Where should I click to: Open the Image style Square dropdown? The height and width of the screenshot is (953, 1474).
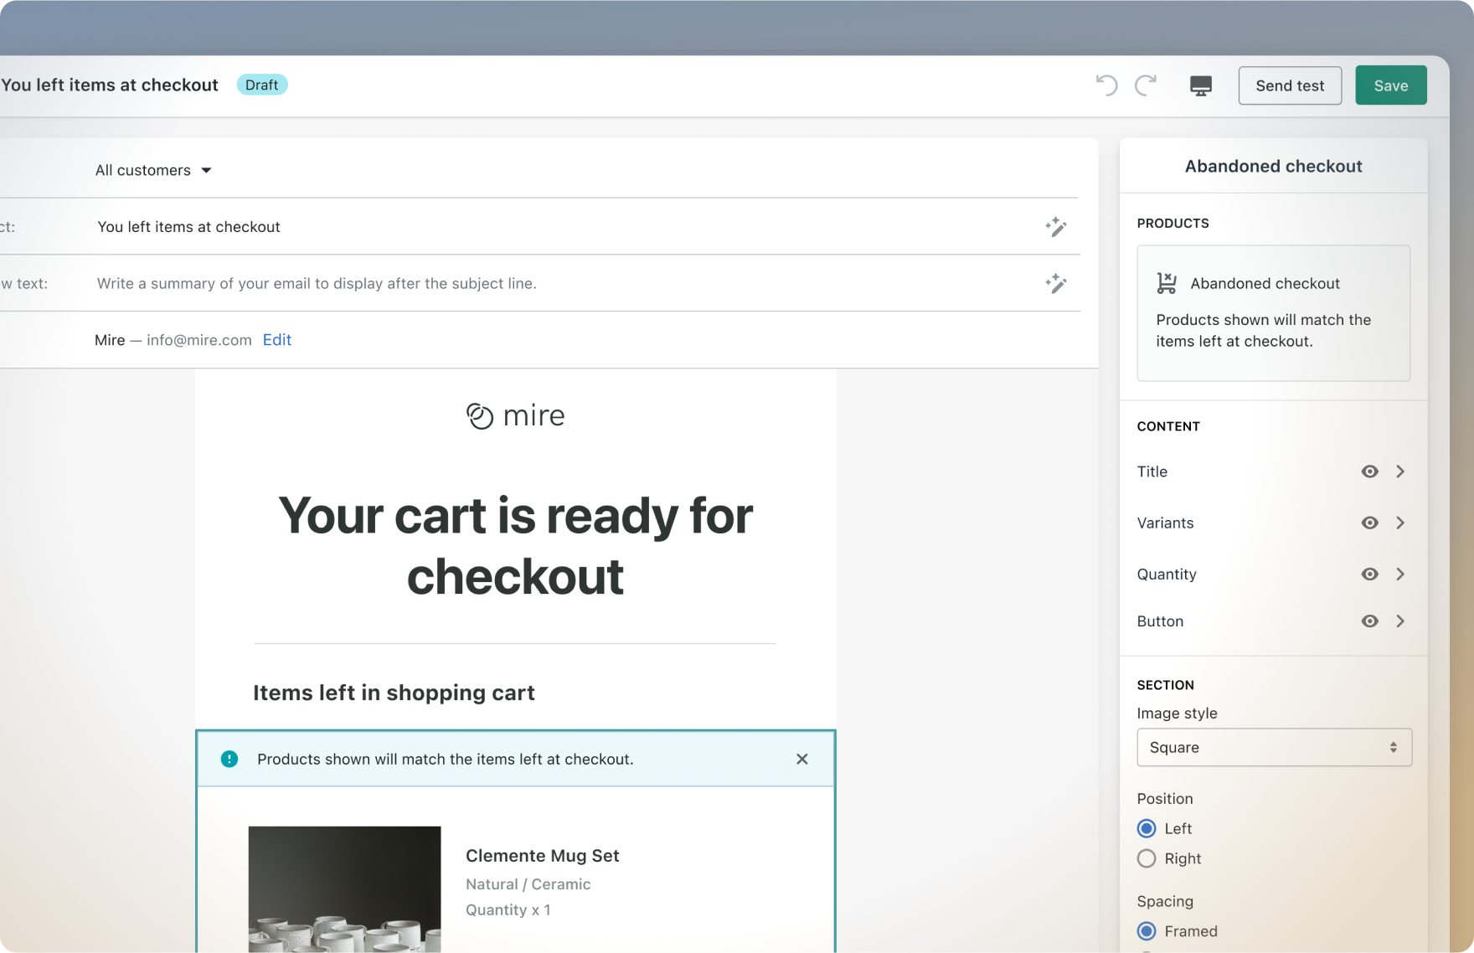[1273, 747]
